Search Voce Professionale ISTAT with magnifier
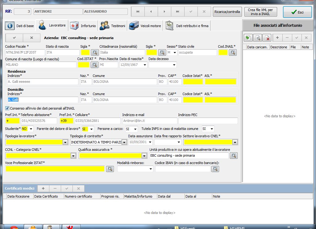This screenshot has width=316, height=229. tap(110, 169)
